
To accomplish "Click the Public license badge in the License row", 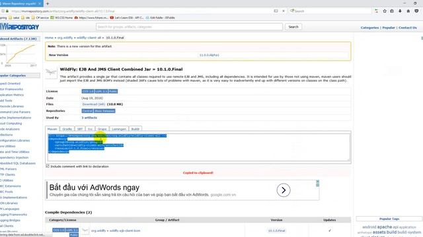I will [113, 92].
